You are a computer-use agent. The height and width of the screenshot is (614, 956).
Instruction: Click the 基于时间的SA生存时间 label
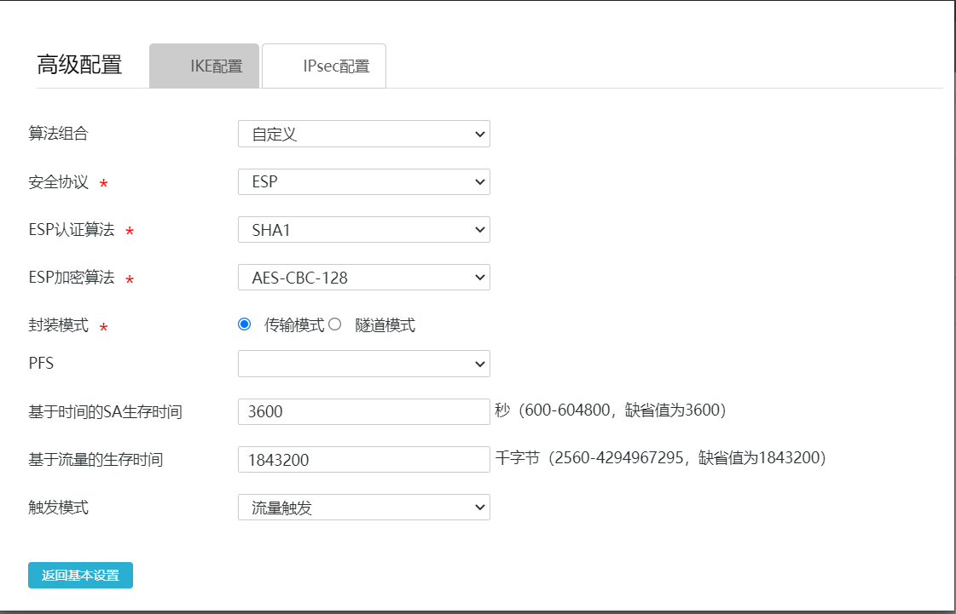[x=105, y=412]
